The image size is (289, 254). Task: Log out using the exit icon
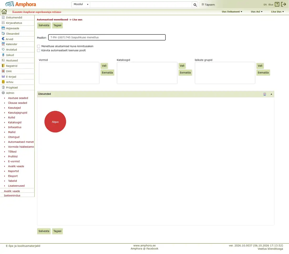[283, 4]
